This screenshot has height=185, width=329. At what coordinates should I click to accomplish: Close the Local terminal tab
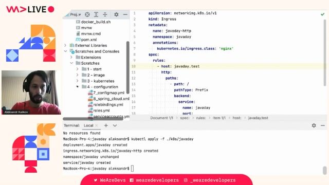tap(97, 125)
